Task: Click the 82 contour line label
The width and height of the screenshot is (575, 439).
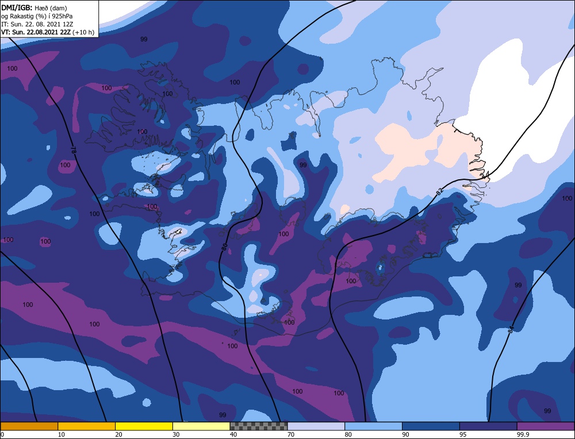Action: coord(440,191)
